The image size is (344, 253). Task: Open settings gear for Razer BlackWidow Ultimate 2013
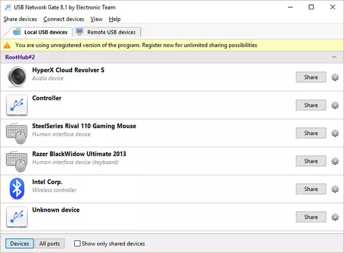point(335,161)
